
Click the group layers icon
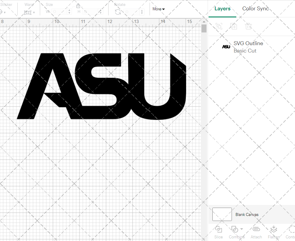pyautogui.click(x=219, y=27)
